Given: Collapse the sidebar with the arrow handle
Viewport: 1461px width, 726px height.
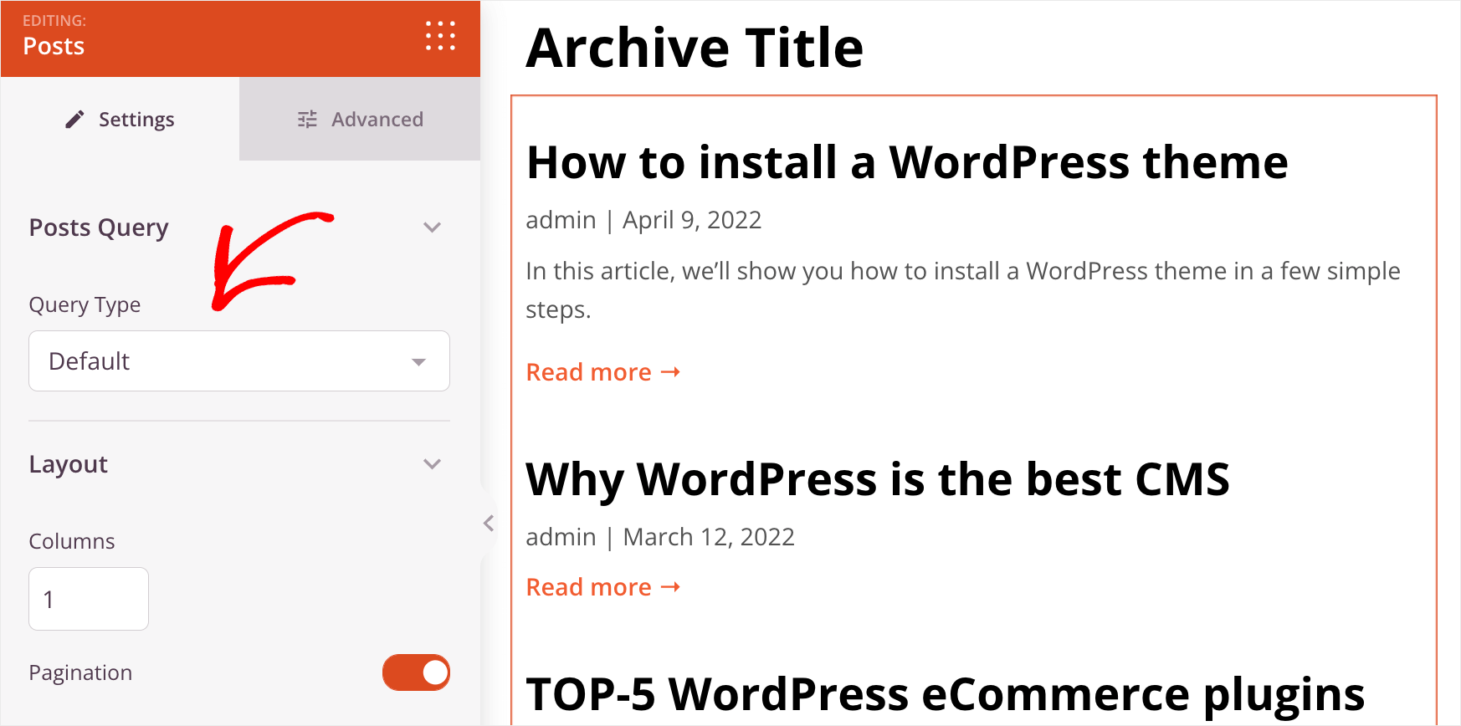Looking at the screenshot, I should click(x=489, y=524).
